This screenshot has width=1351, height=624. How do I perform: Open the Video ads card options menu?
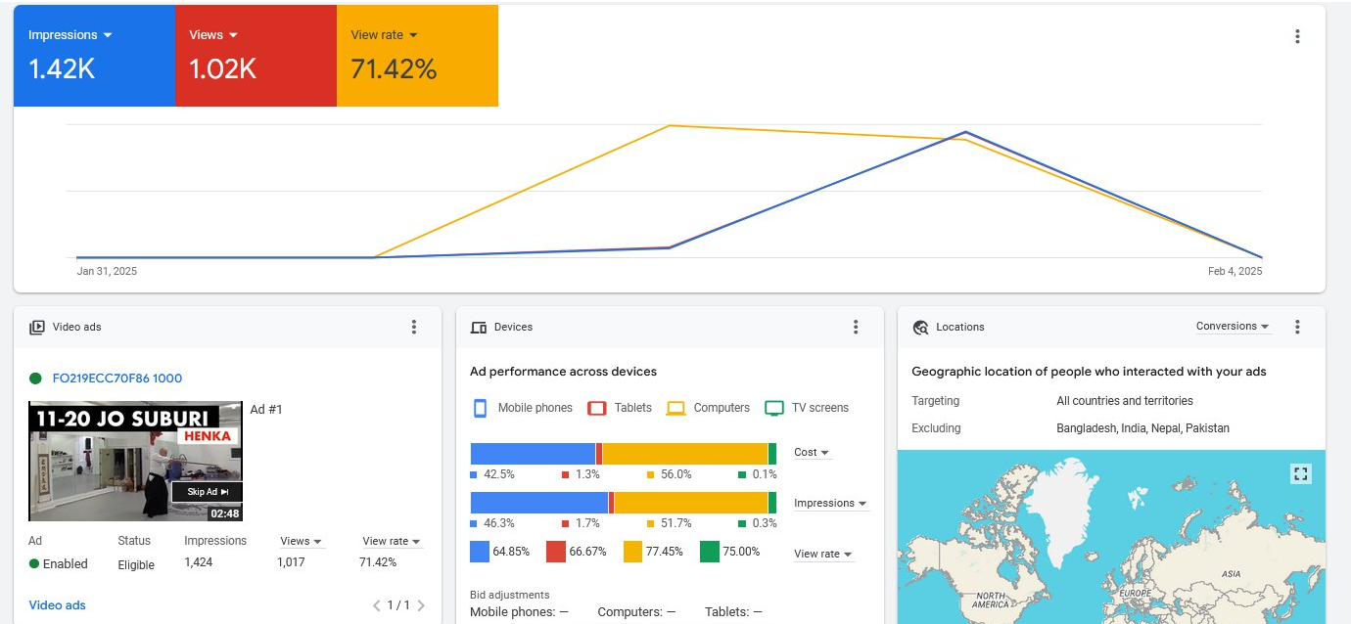tap(414, 327)
